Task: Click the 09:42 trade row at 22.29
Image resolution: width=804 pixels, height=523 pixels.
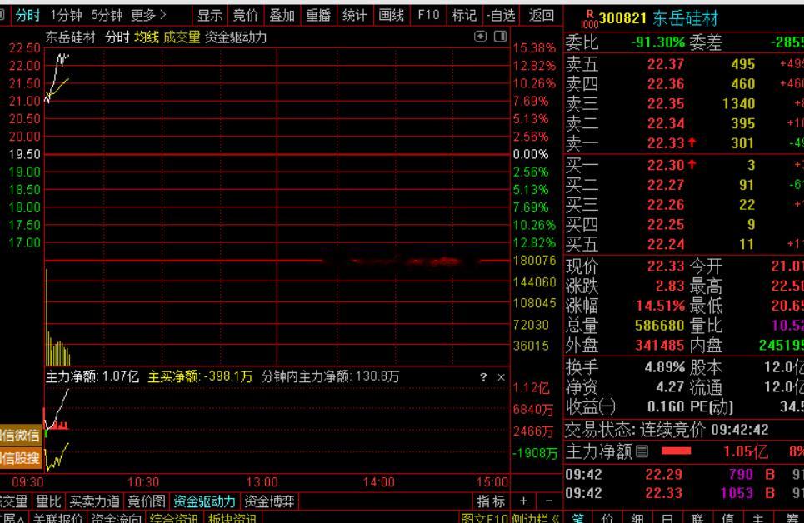Action: coord(683,474)
